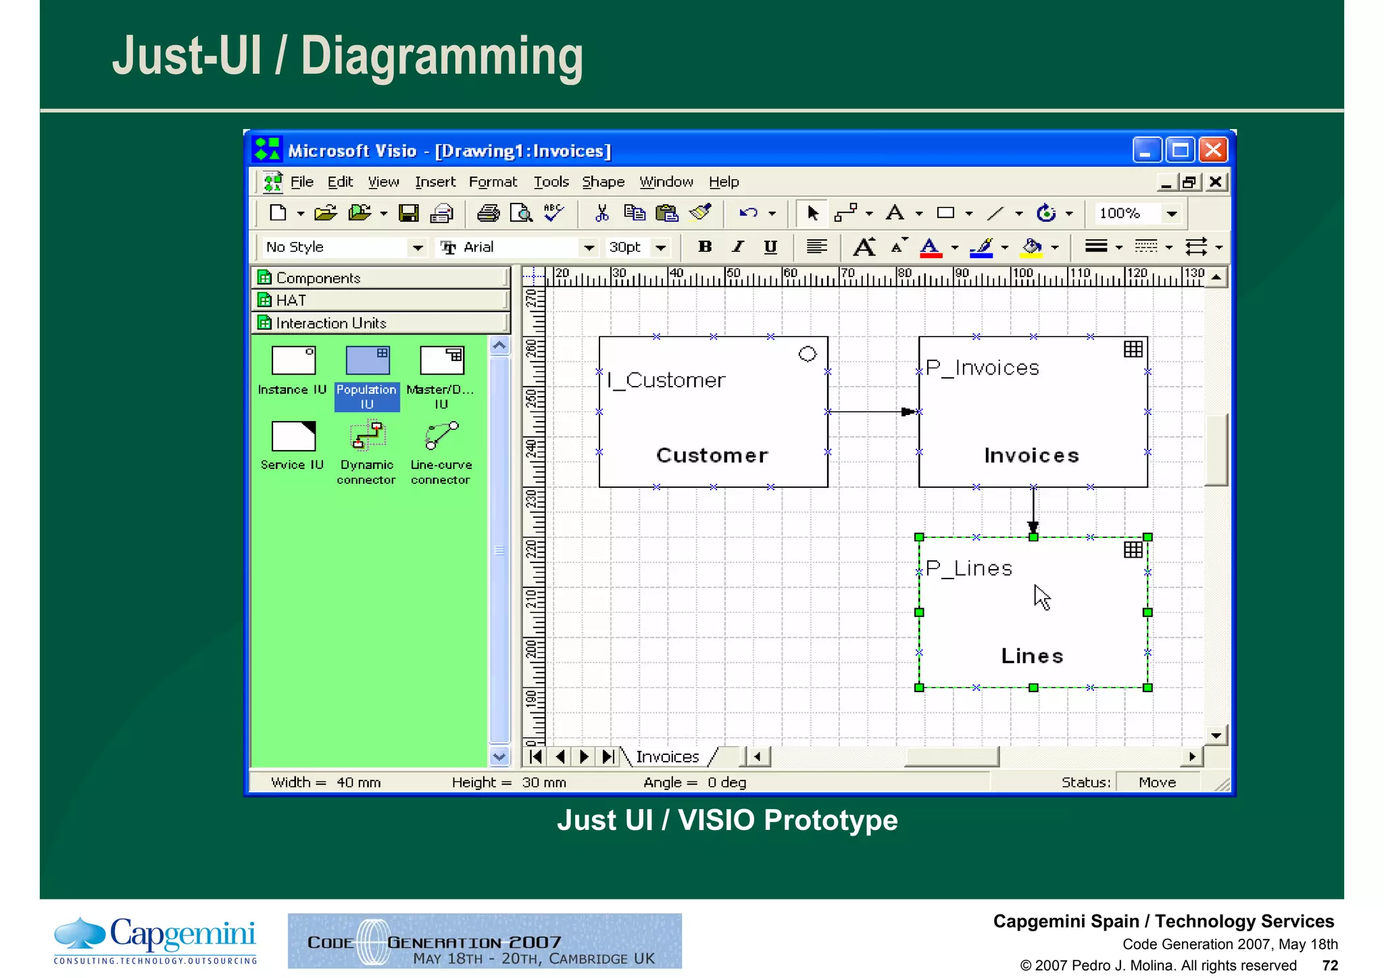The width and height of the screenshot is (1384, 978).
Task: Expand the Connector tool dropdown arrow
Action: (869, 214)
